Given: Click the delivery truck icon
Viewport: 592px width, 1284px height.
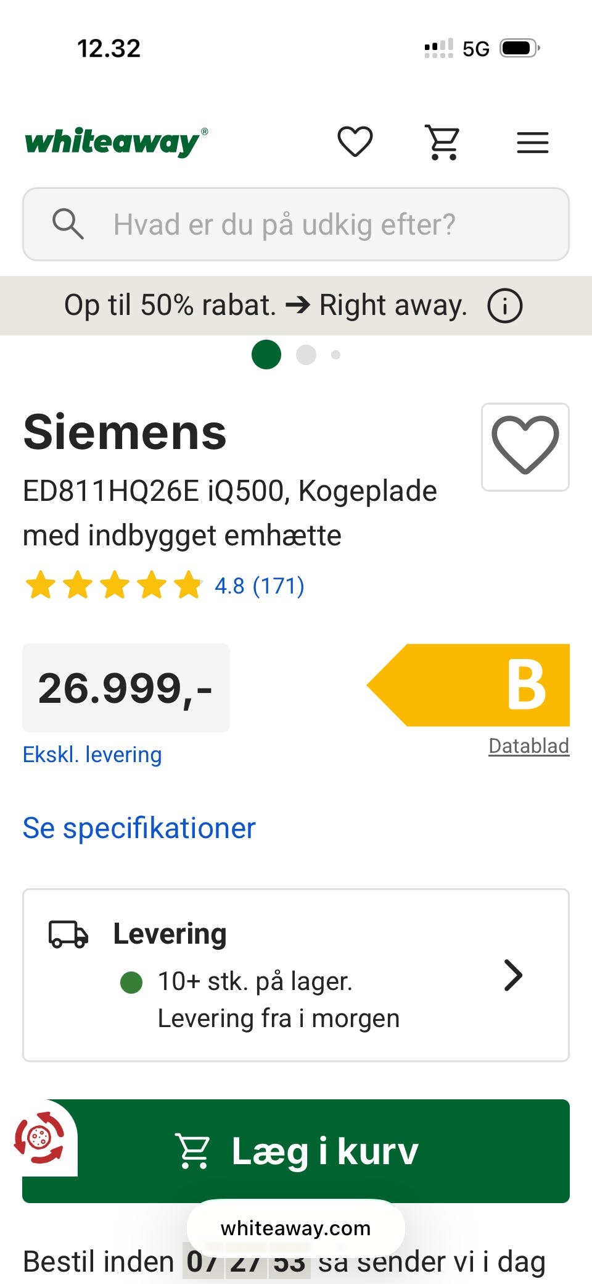Looking at the screenshot, I should tap(68, 934).
